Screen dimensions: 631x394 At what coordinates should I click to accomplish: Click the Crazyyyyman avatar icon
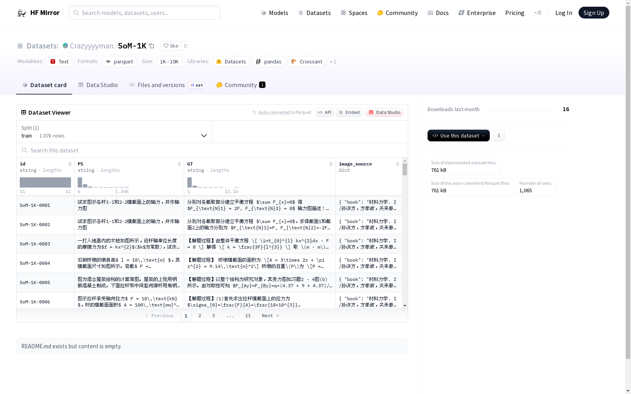(65, 46)
